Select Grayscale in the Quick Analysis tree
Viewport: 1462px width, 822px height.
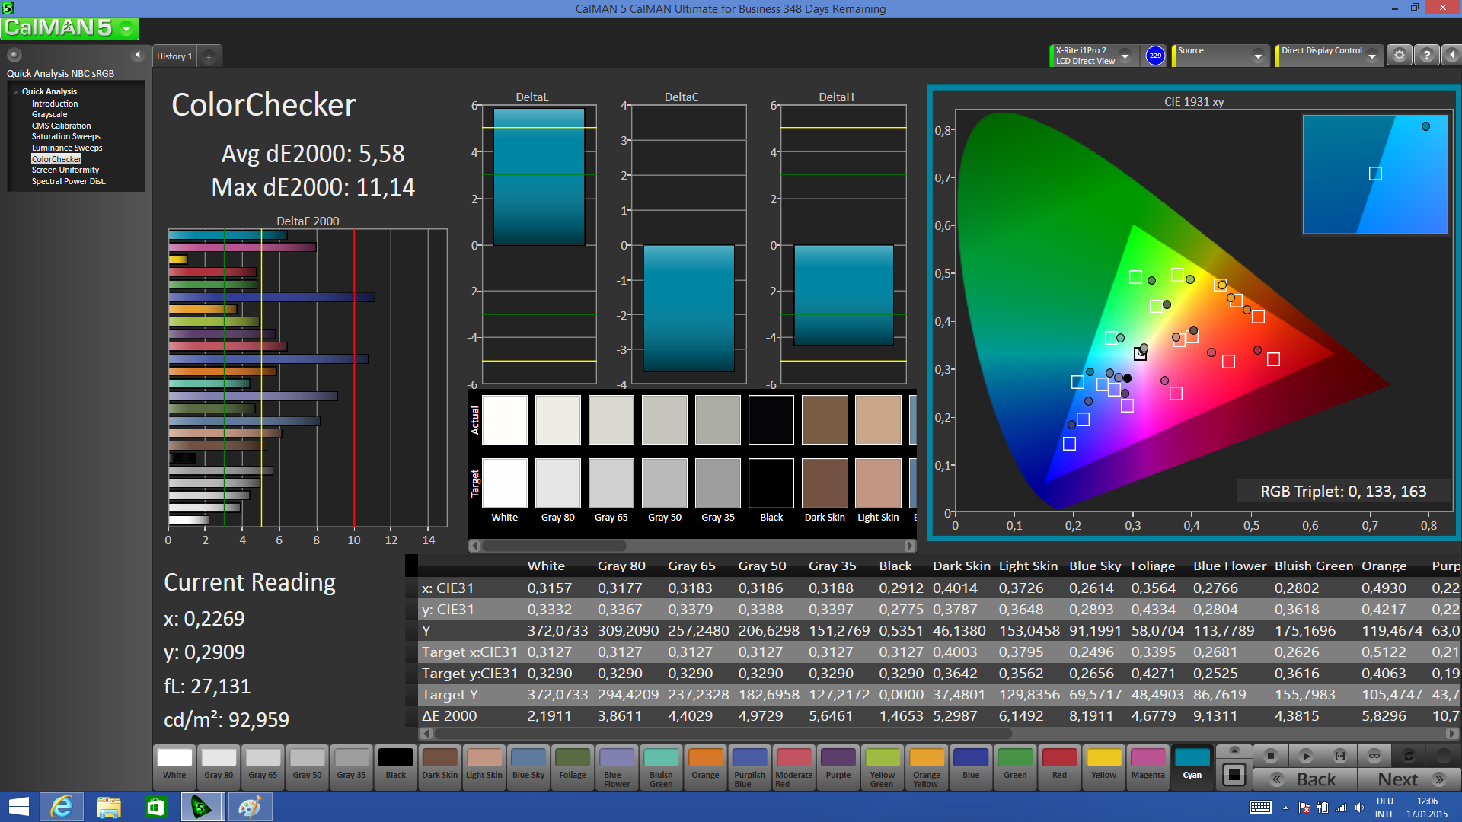(49, 114)
